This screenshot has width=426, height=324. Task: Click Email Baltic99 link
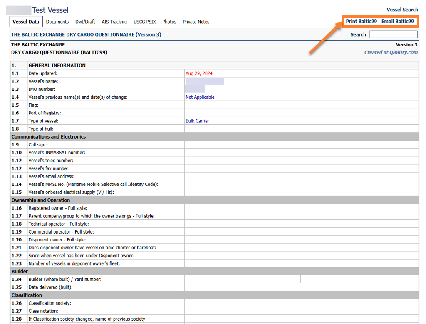pyautogui.click(x=397, y=21)
